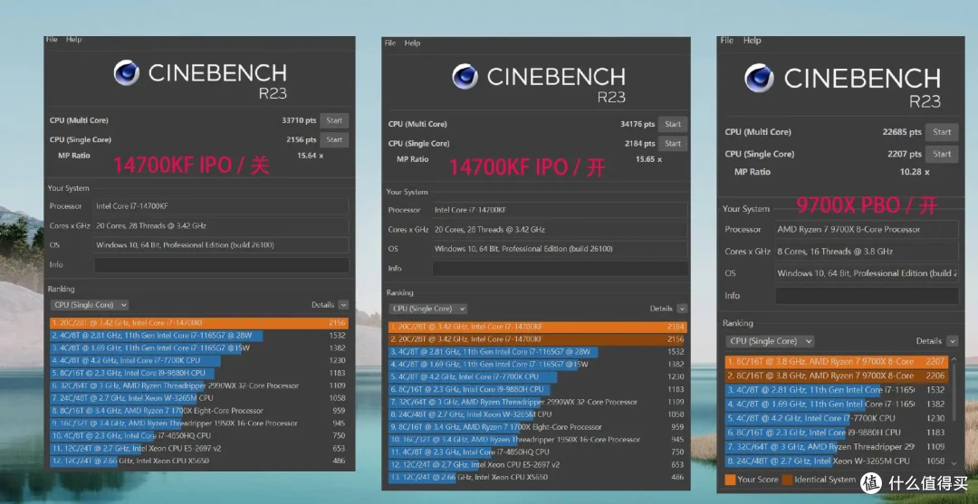Start Single Core test beside 2207 pts

coord(942,154)
